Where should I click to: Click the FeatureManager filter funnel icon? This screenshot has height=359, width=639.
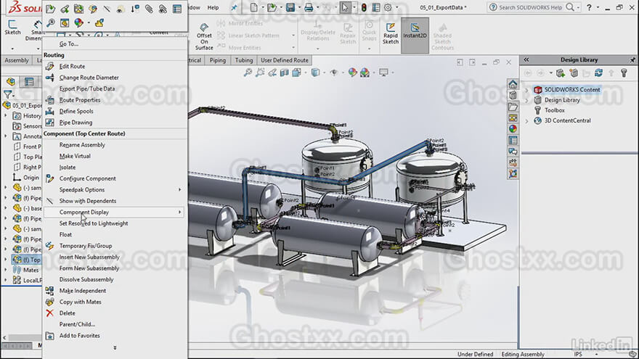[7, 94]
